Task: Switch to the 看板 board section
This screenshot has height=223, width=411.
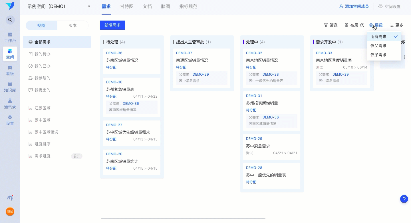Action: click(10, 70)
